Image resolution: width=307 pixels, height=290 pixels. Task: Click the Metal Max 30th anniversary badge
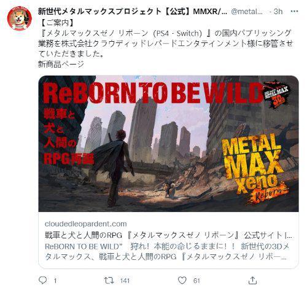[x=277, y=94]
